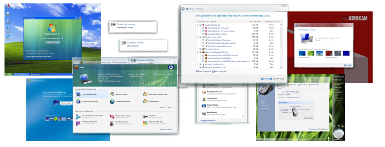Screen dimensions: 385x147
Task: Click Next in the Set up Windows dialog
Action: point(347,65)
